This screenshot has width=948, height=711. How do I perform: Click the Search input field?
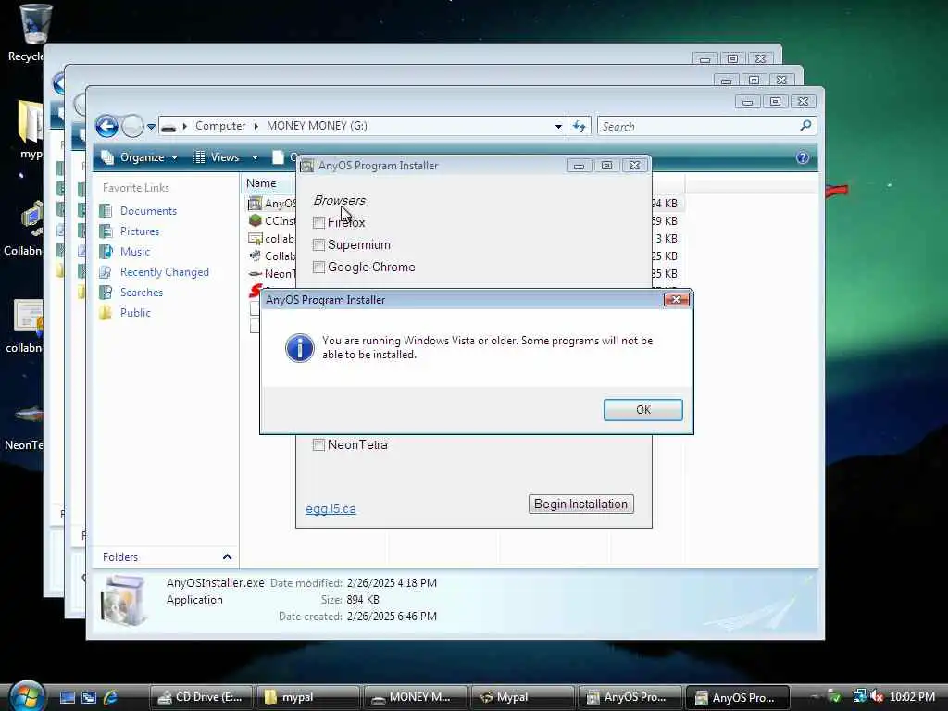coord(698,126)
